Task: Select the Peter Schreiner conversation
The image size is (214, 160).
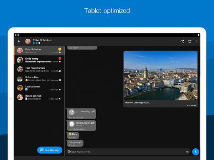Action: tap(39, 51)
